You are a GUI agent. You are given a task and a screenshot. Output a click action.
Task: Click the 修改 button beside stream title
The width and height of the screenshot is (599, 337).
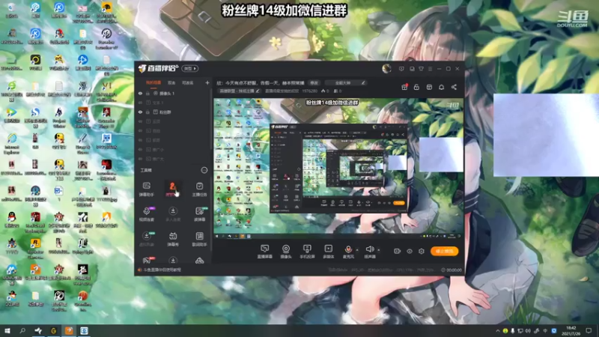314,82
